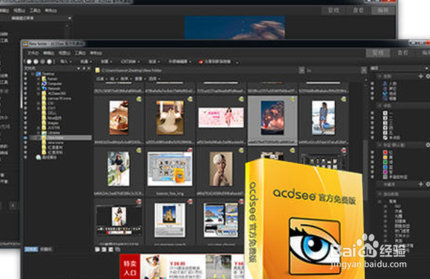Collapse the Desktop node in the folder tree
The height and width of the screenshot is (279, 430).
click(x=33, y=74)
